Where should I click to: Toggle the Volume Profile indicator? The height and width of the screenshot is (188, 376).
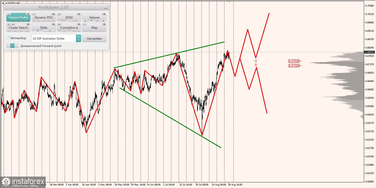pyautogui.click(x=18, y=17)
